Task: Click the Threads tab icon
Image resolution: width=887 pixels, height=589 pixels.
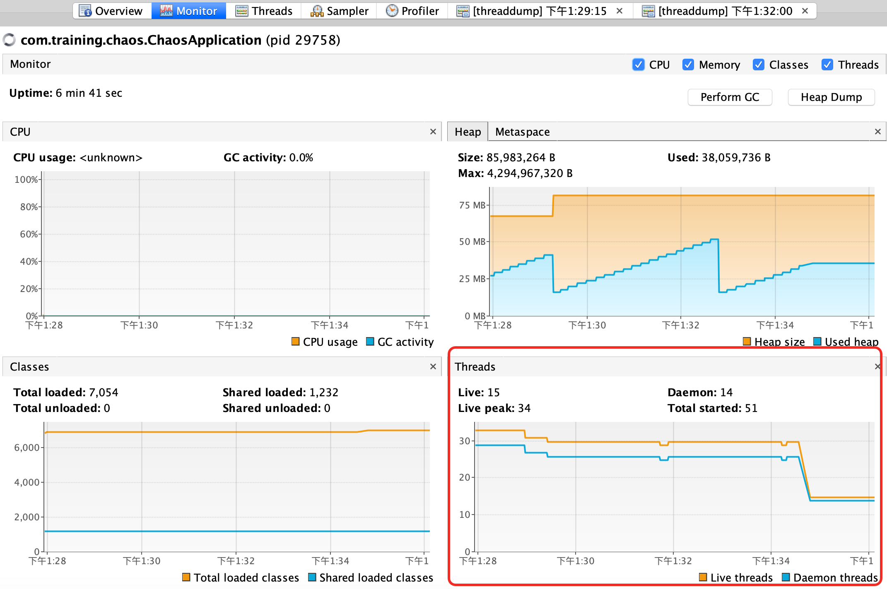Action: (242, 11)
